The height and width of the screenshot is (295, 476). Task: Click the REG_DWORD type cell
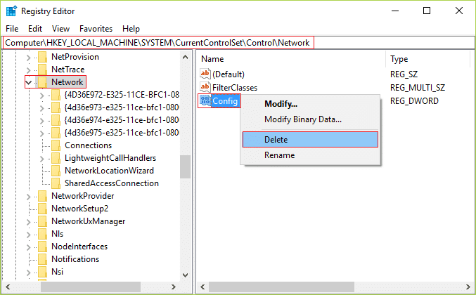pyautogui.click(x=414, y=101)
